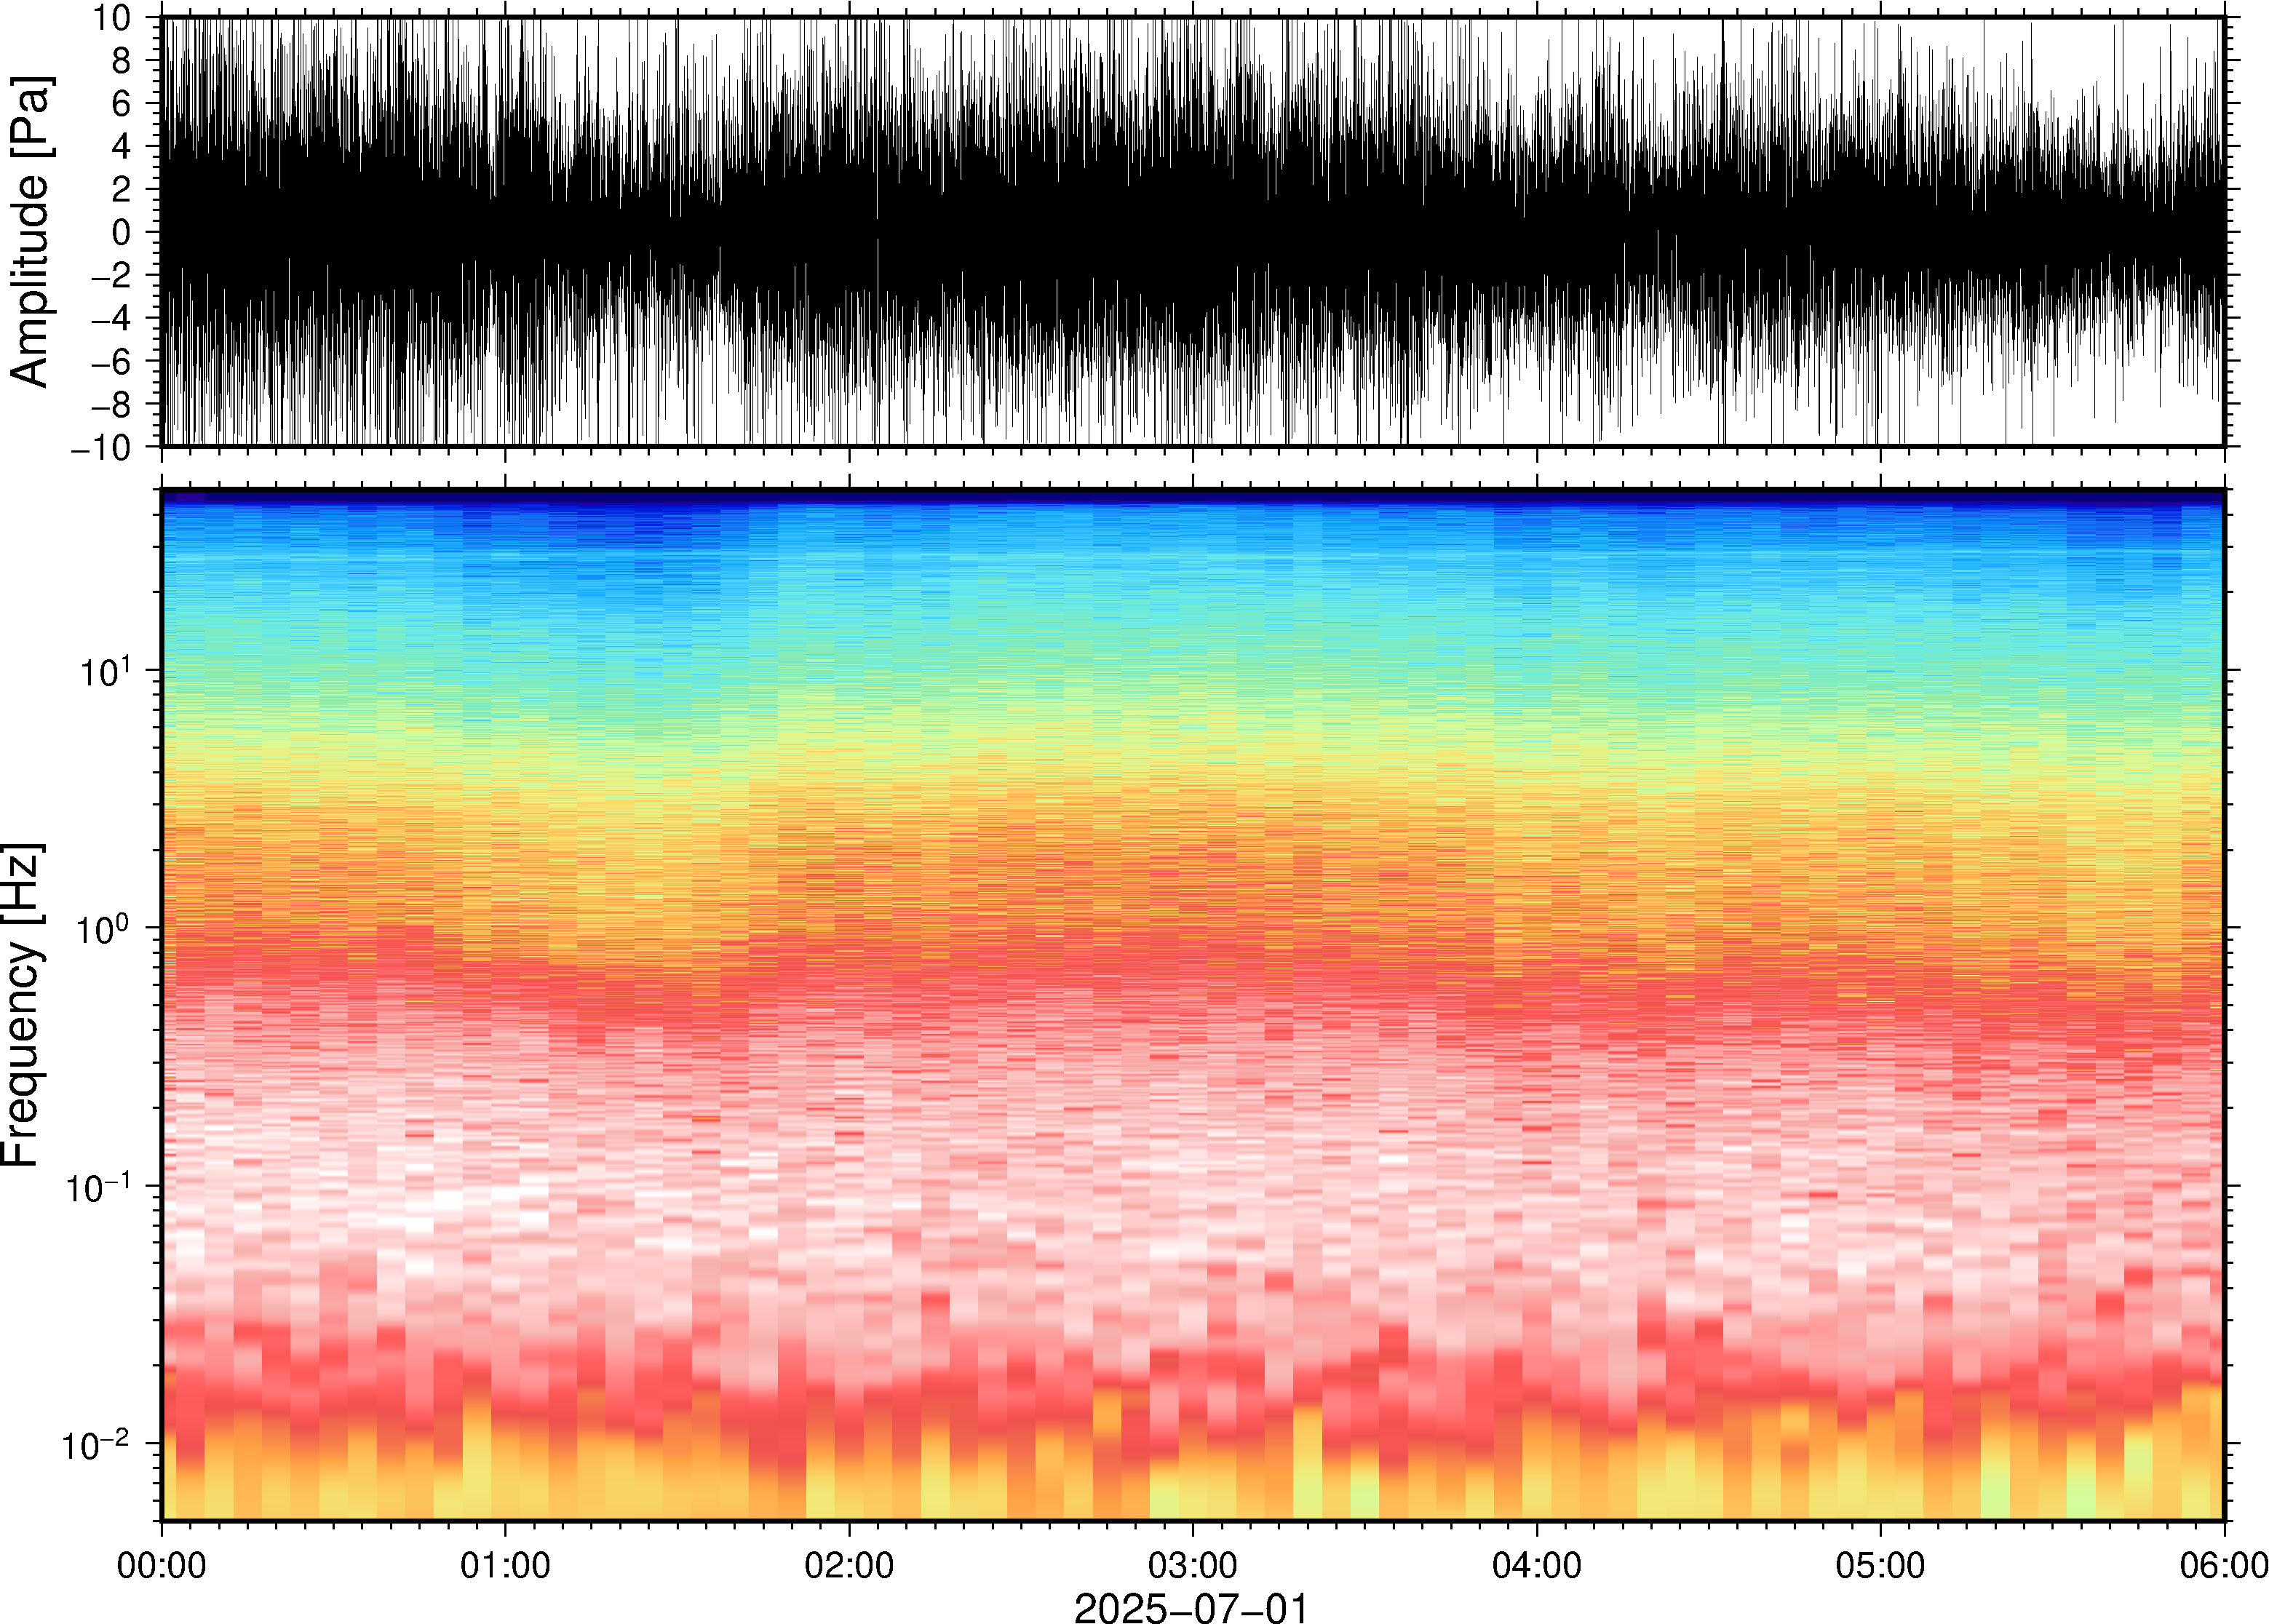Click frequency tick label 10⁻²
The image size is (2269, 1624).
point(97,1443)
